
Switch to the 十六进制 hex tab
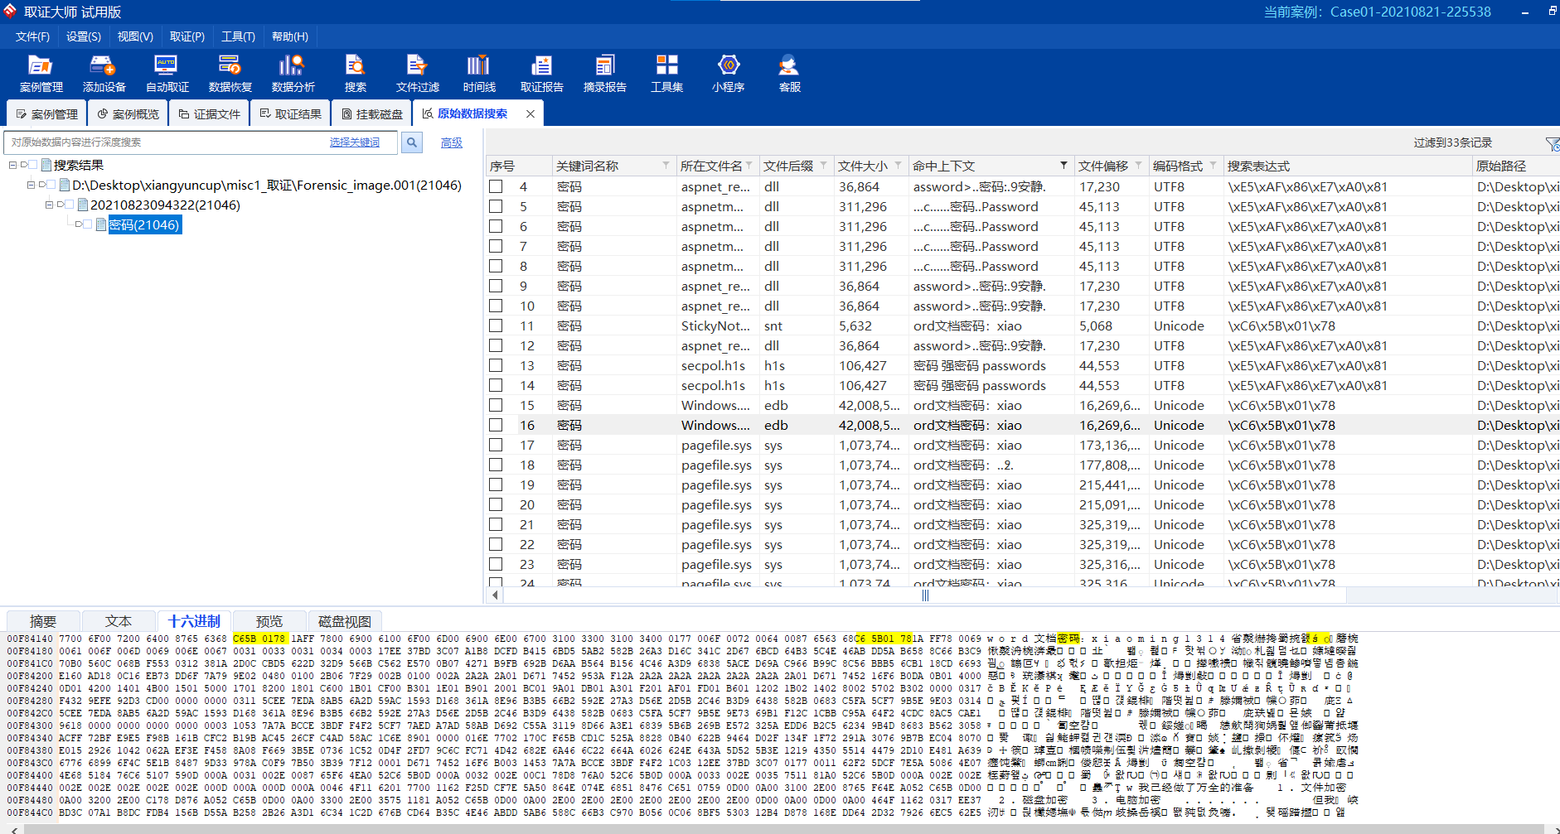(194, 621)
